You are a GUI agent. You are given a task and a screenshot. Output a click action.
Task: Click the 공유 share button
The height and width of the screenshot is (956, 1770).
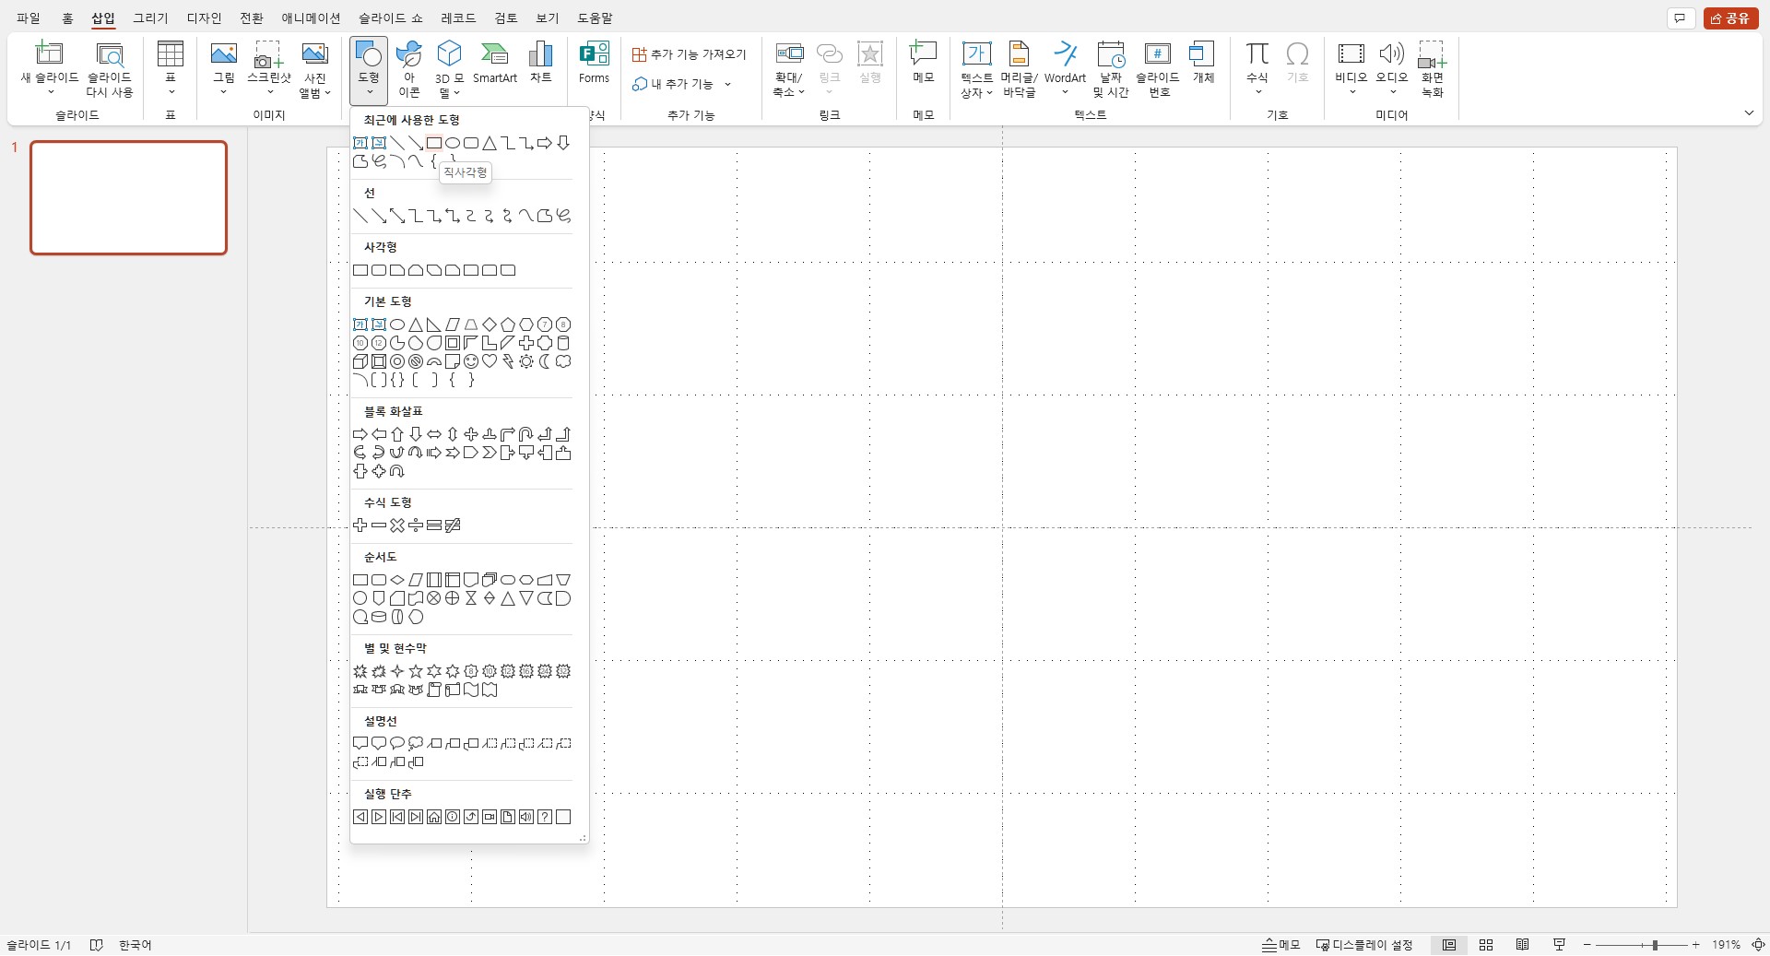coord(1730,18)
